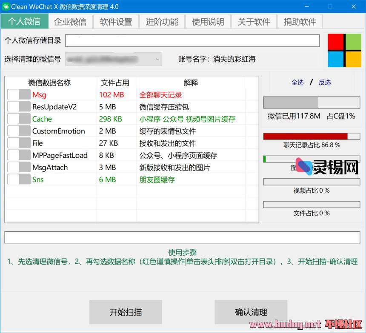Click the gray WeChat disk usage bar
This screenshot has width=366, height=333.
coord(312,102)
